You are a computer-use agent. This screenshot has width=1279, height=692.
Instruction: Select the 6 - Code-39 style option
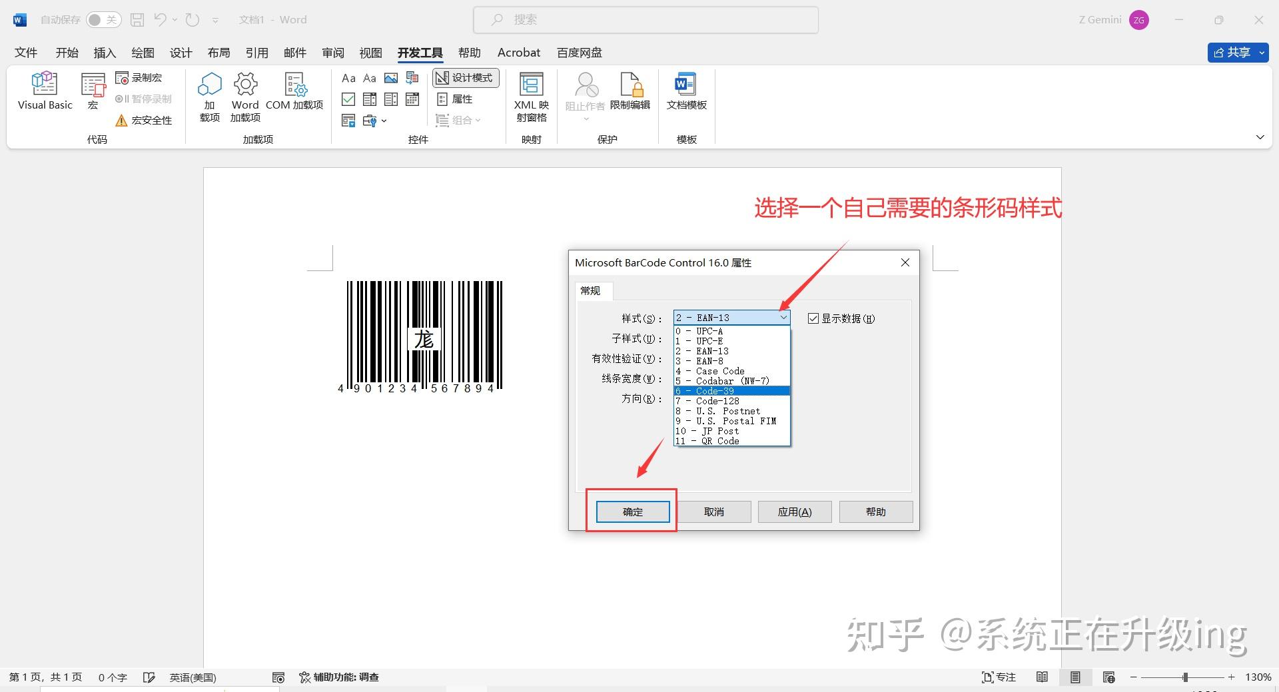point(731,391)
